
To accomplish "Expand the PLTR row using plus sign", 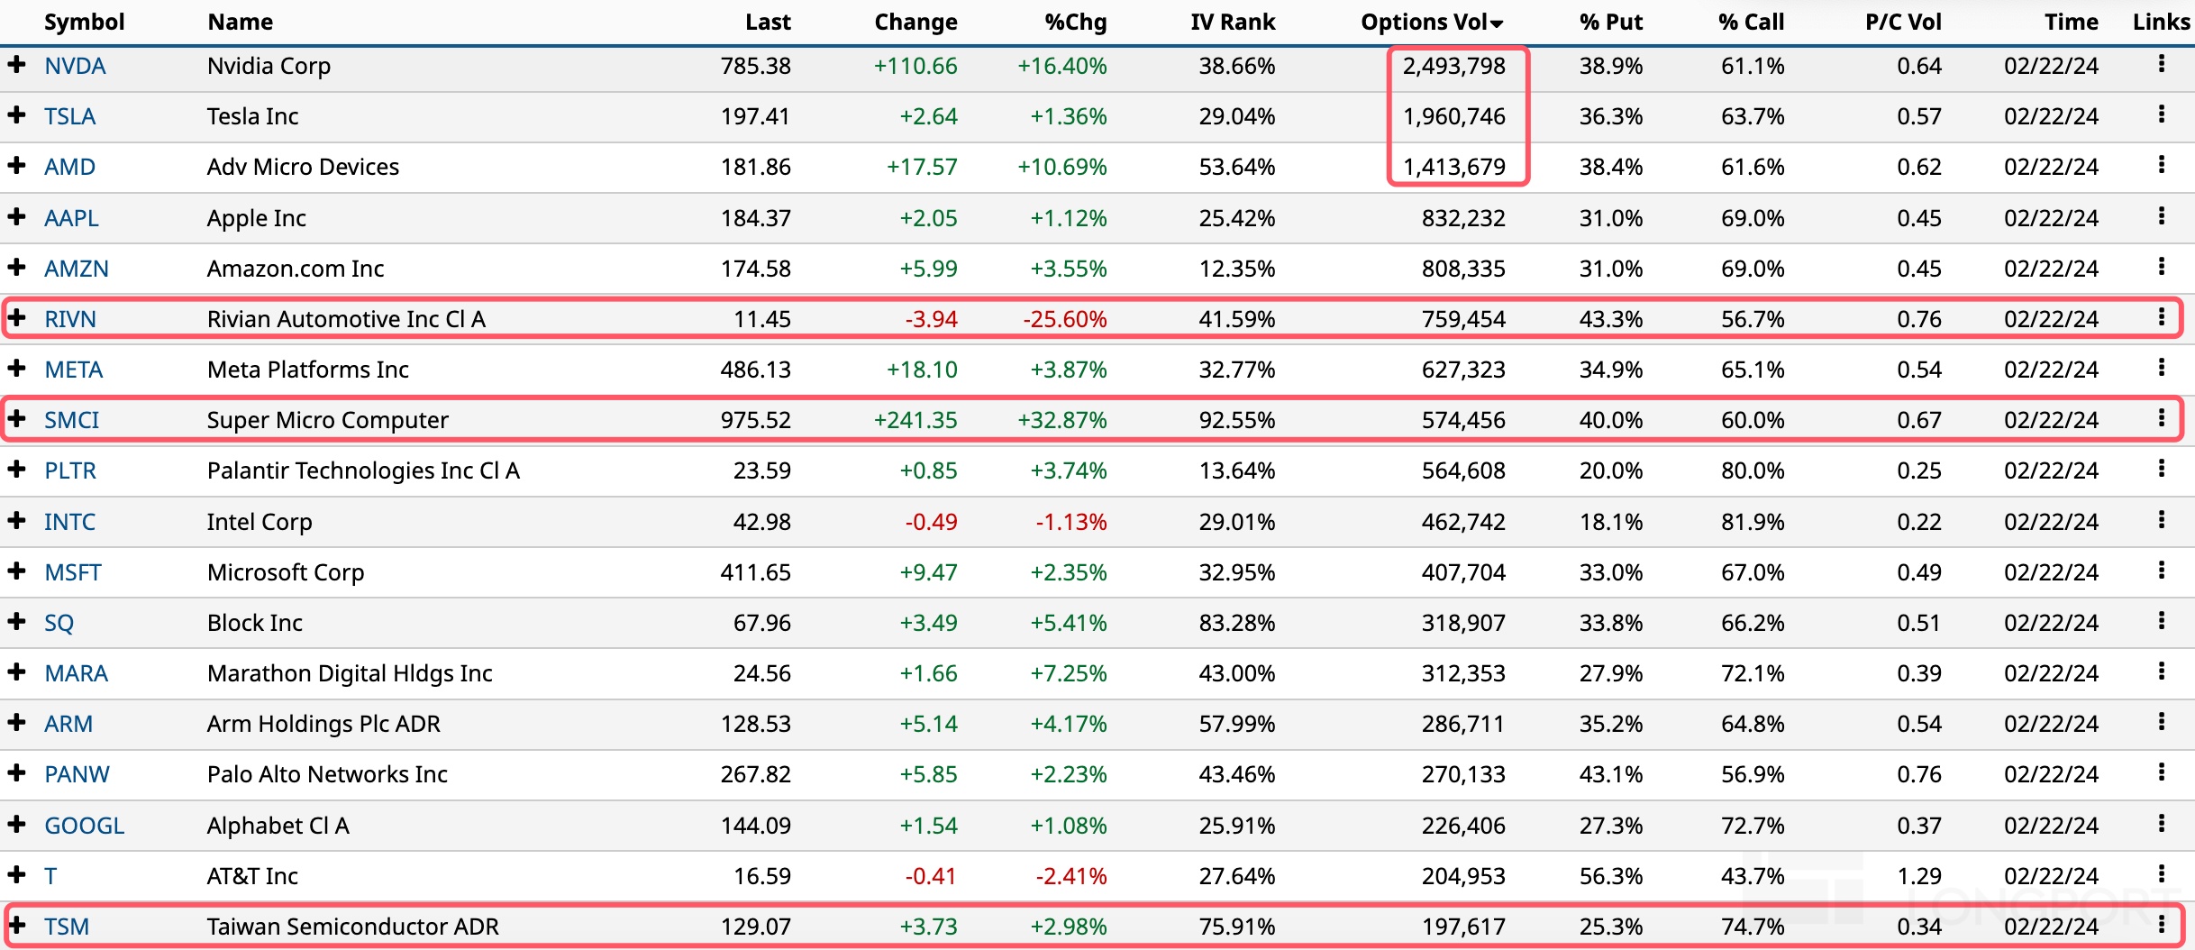I will click(16, 470).
